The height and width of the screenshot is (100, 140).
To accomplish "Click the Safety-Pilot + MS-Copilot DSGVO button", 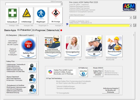I will [x=98, y=73].
